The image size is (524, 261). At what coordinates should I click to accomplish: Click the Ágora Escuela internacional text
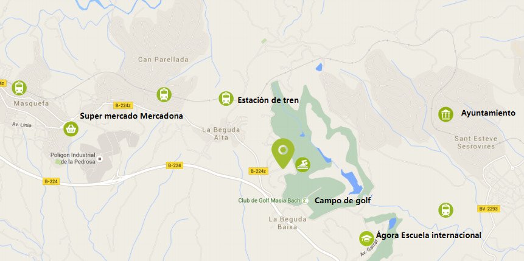tap(428, 235)
